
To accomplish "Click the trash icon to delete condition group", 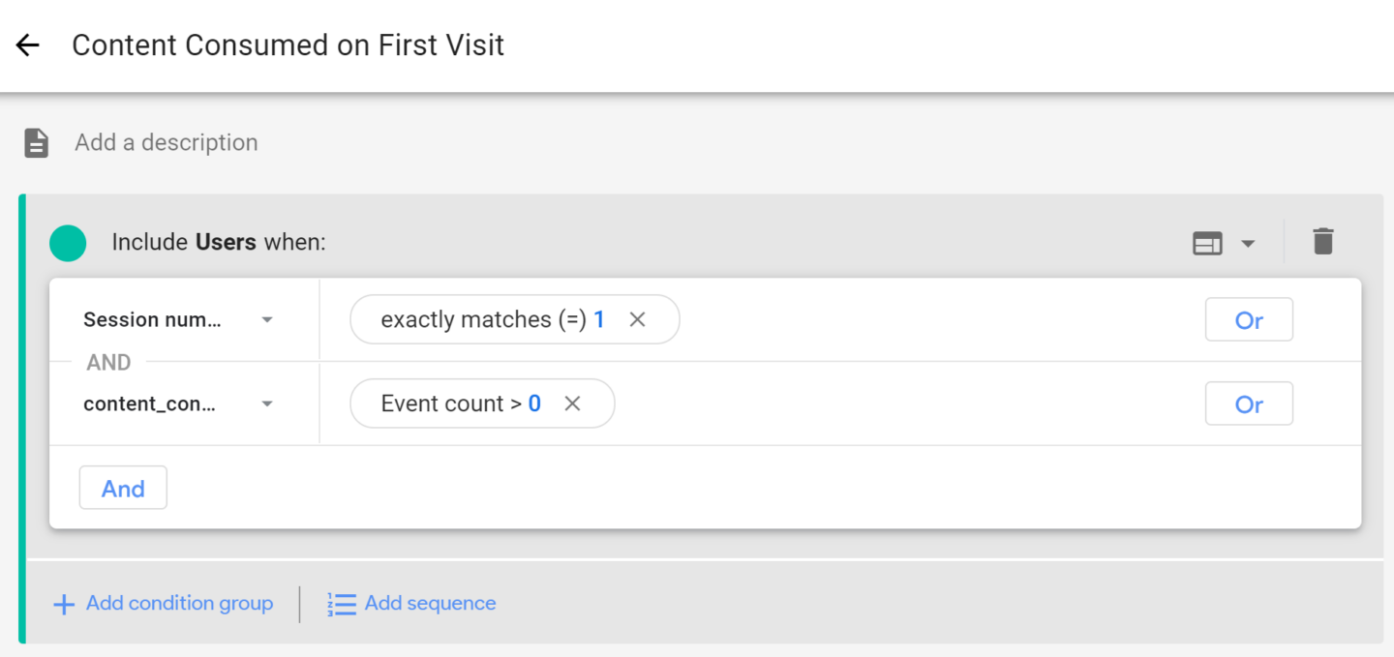I will (x=1322, y=242).
